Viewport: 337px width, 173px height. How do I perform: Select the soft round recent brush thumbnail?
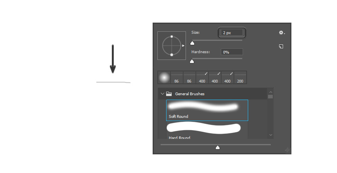[164, 77]
